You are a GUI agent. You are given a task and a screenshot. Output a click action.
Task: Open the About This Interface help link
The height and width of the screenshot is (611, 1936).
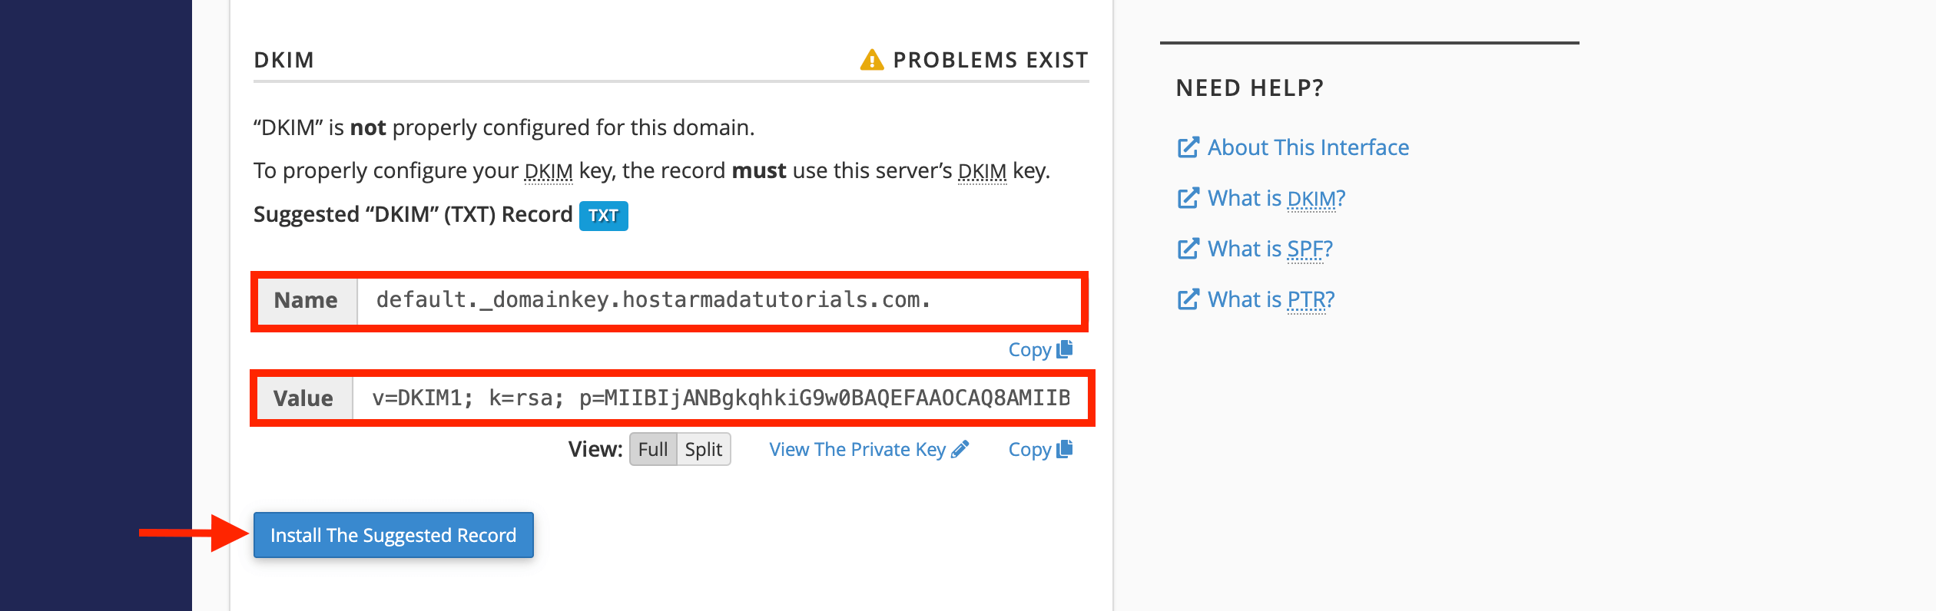coord(1308,147)
